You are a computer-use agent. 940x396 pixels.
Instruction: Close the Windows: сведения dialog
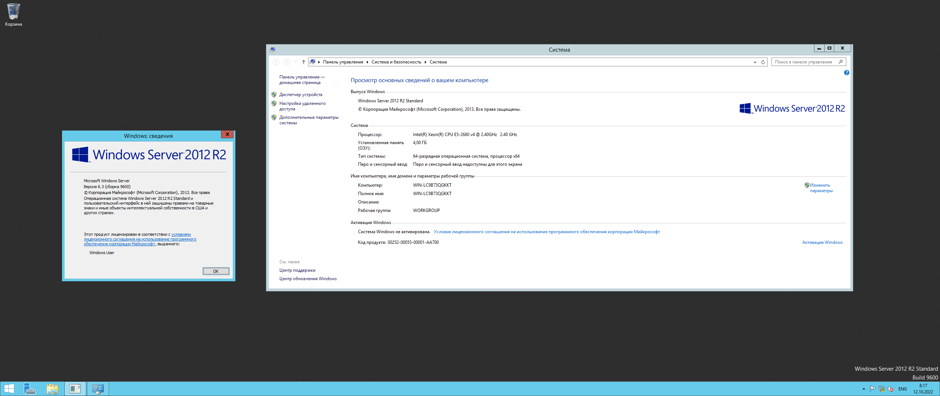(x=227, y=135)
